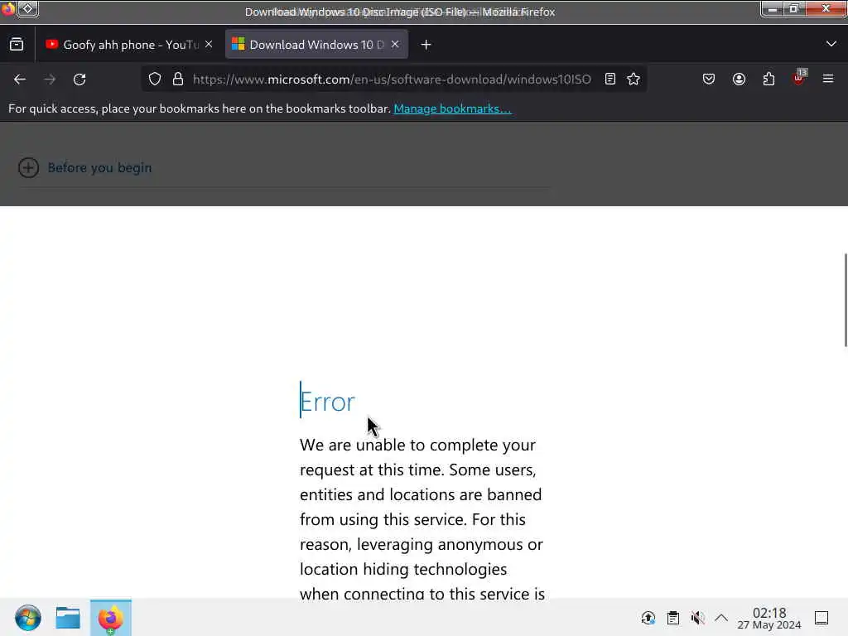Click the pin-window title bar button
This screenshot has width=848, height=636.
pyautogui.click(x=27, y=8)
